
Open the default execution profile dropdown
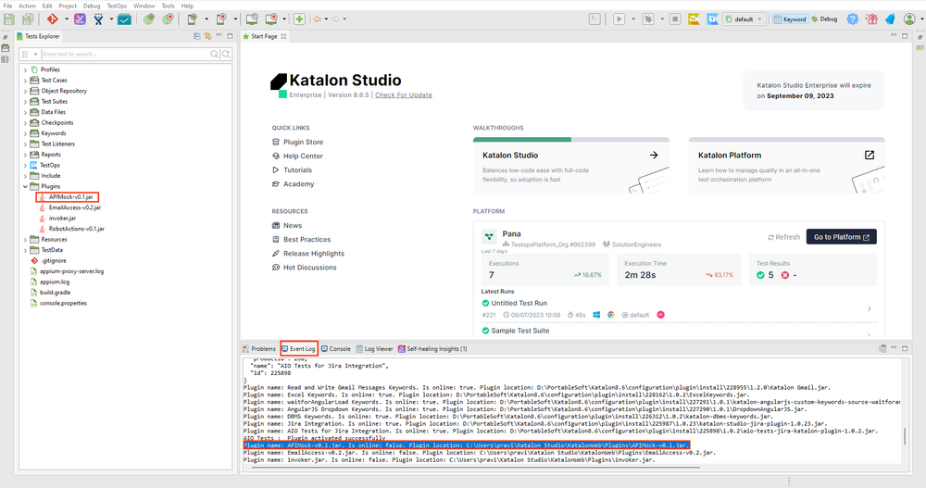coord(743,19)
